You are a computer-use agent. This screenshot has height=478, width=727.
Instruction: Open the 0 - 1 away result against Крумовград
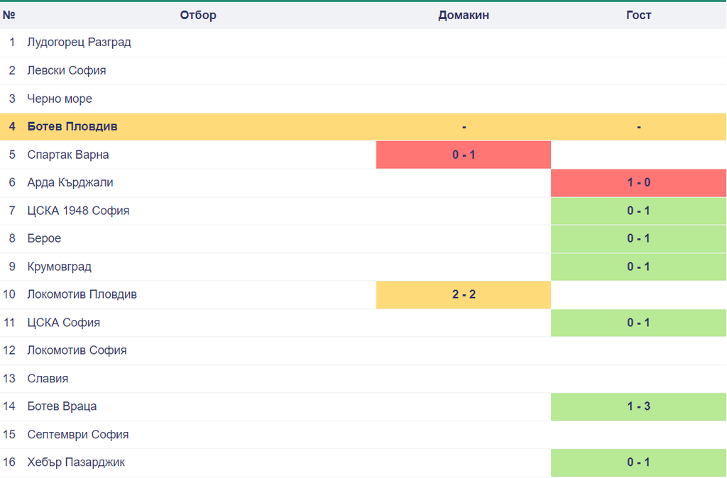pyautogui.click(x=638, y=267)
